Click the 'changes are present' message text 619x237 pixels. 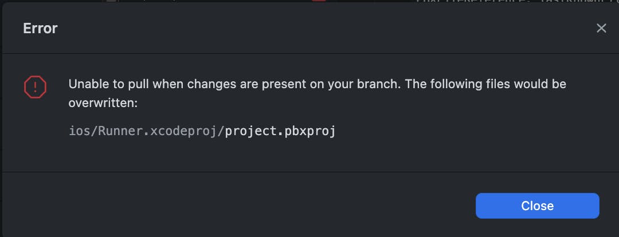pyautogui.click(x=248, y=84)
